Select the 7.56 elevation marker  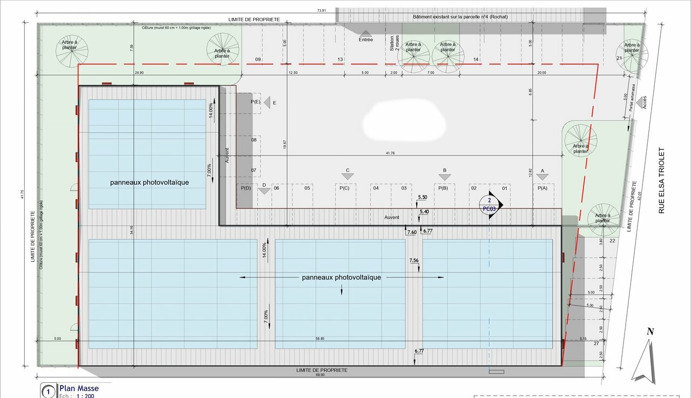pos(414,260)
